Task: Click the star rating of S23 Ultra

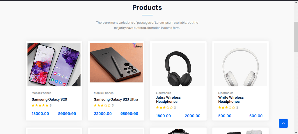Action: (102, 105)
